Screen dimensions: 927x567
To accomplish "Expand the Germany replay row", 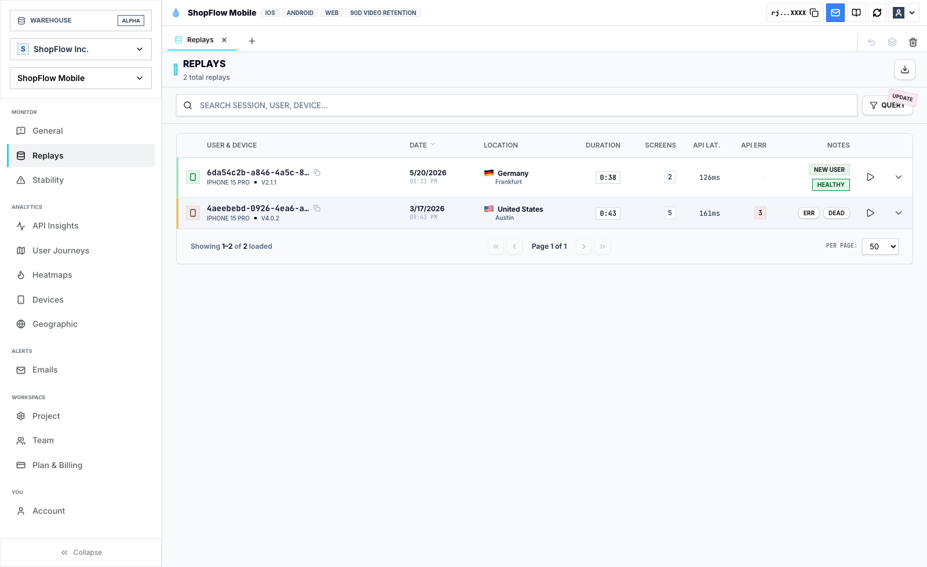I will tap(899, 177).
